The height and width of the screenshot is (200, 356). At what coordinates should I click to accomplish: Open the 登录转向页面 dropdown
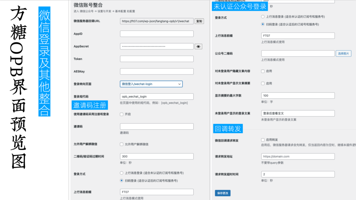[x=151, y=84]
